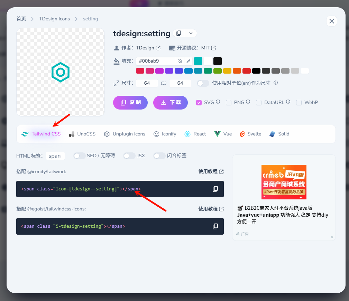Switch to the Vue tab

[223, 134]
